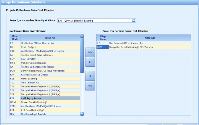Select Milli Savunma Bakanlığı row
199x125 pixels.
pos(50,63)
